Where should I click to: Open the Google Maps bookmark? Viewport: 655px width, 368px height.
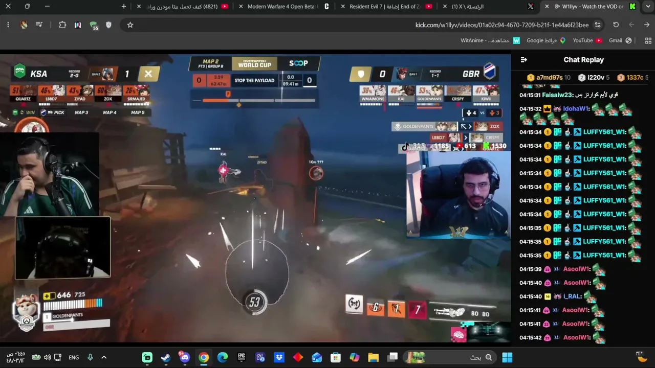(x=546, y=40)
